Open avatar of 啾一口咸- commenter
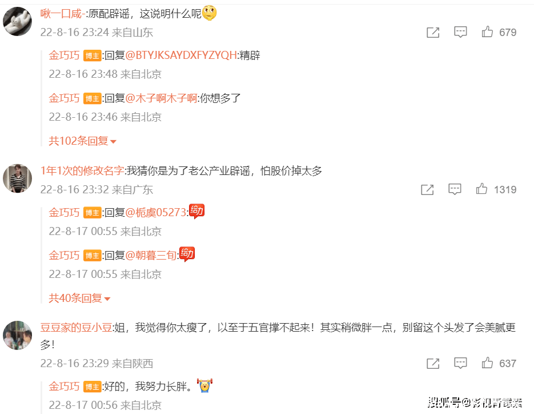This screenshot has height=414, width=534. pos(17,21)
